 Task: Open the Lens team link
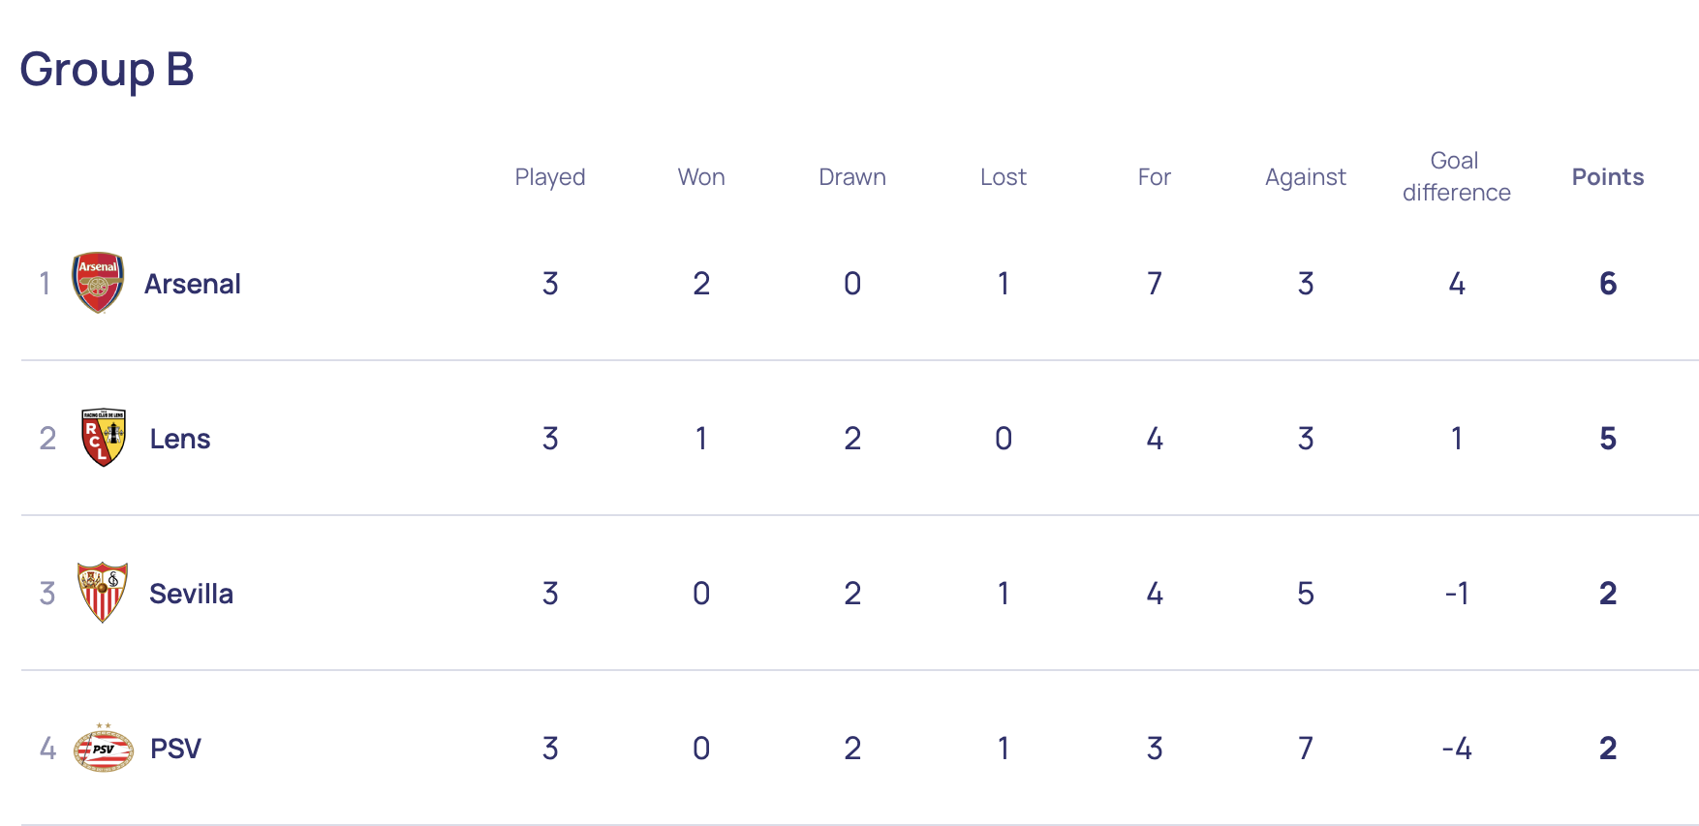click(180, 439)
